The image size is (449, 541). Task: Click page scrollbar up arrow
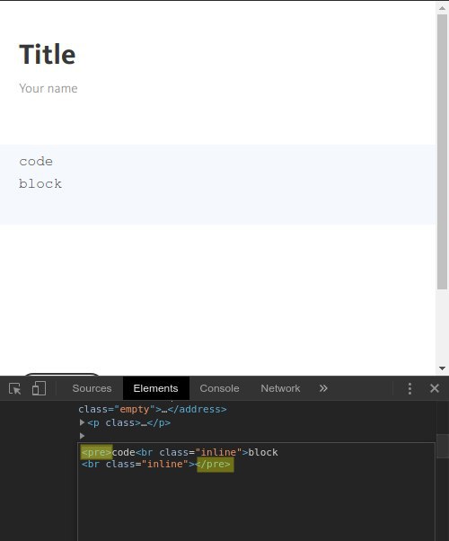(x=443, y=8)
